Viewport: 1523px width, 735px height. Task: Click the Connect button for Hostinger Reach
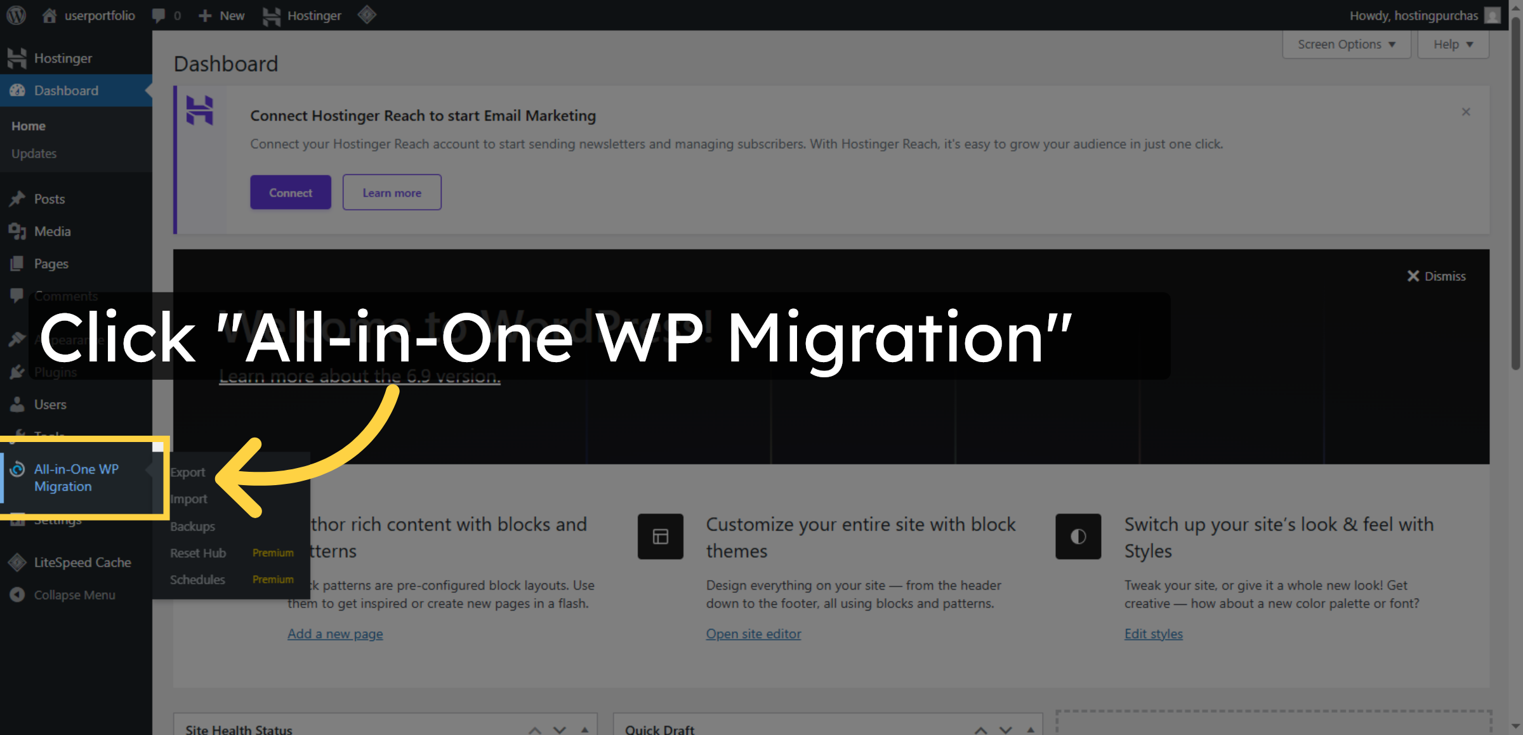[x=290, y=192]
